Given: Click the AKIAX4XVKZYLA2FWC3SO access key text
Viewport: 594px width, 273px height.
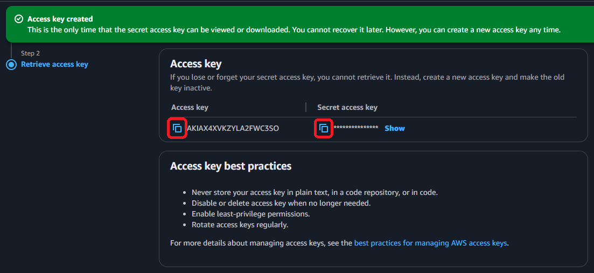Looking at the screenshot, I should 233,129.
